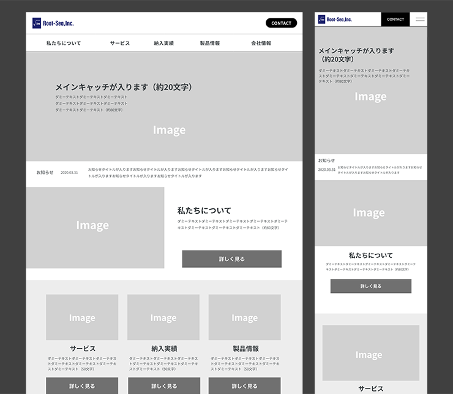Click the CONTACT pill button in desktop header

pos(281,23)
